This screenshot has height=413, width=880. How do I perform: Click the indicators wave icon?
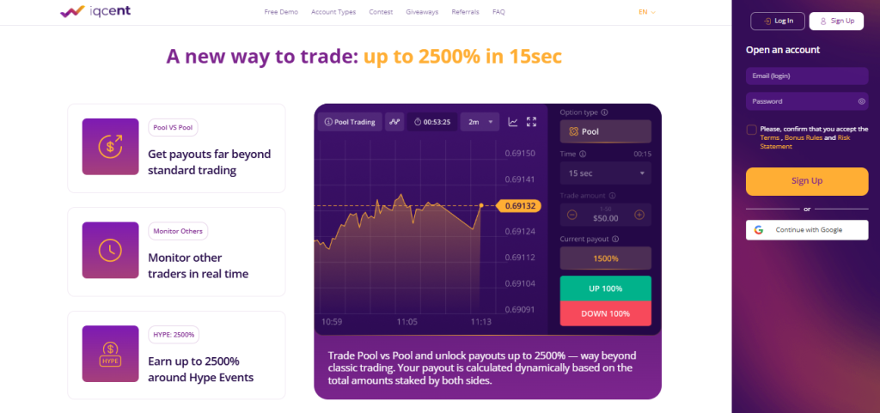pos(394,122)
